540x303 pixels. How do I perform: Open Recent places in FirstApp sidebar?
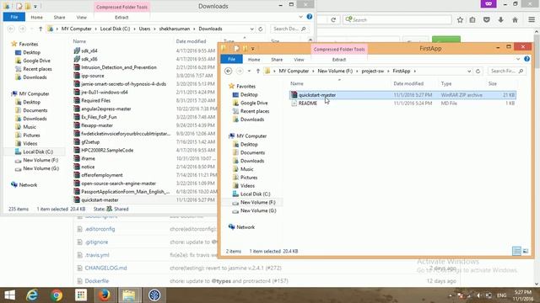click(255, 111)
